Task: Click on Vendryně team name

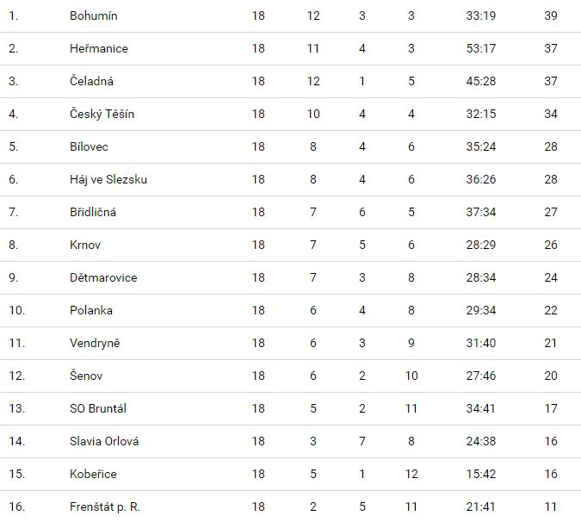Action: click(x=95, y=343)
